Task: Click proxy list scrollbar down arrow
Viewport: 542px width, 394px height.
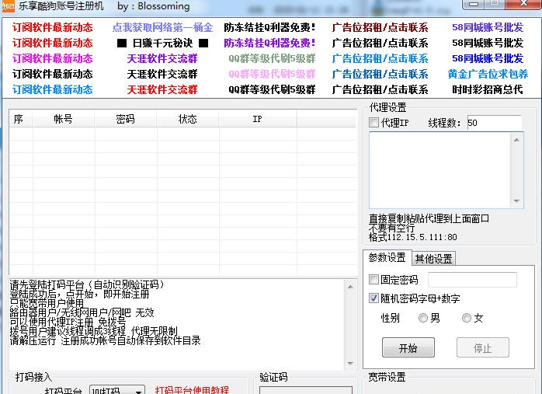Action: [x=516, y=201]
